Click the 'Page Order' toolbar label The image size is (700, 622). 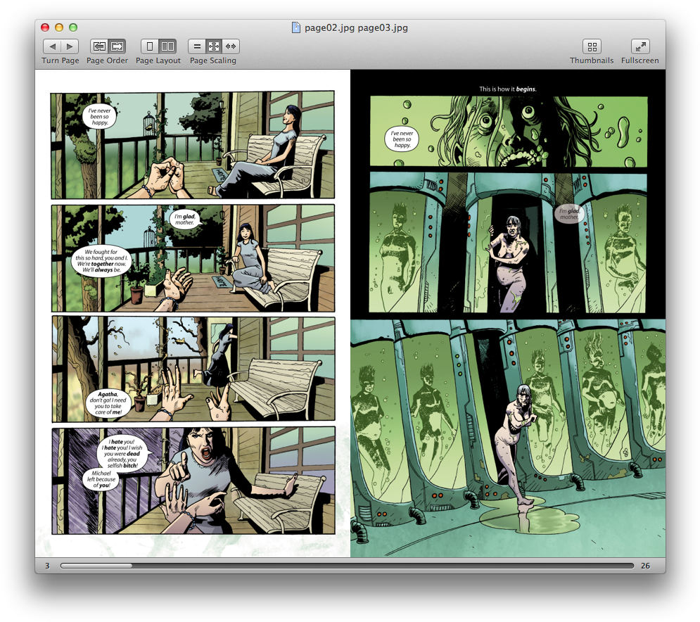point(107,61)
